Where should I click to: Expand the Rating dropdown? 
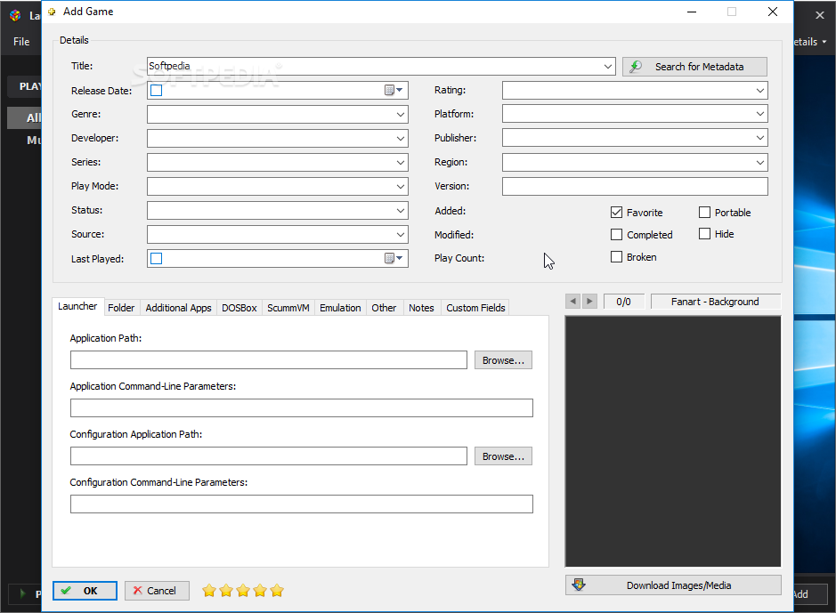(760, 91)
